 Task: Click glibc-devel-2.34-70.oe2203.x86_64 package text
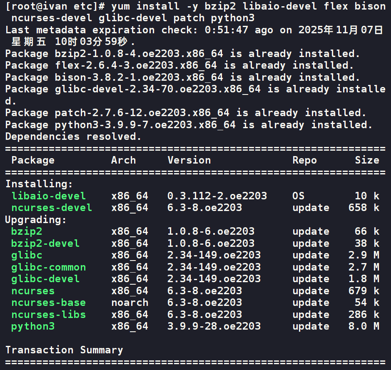157,89
